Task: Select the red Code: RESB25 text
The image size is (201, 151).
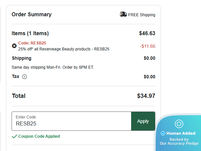Action: tap(32, 43)
